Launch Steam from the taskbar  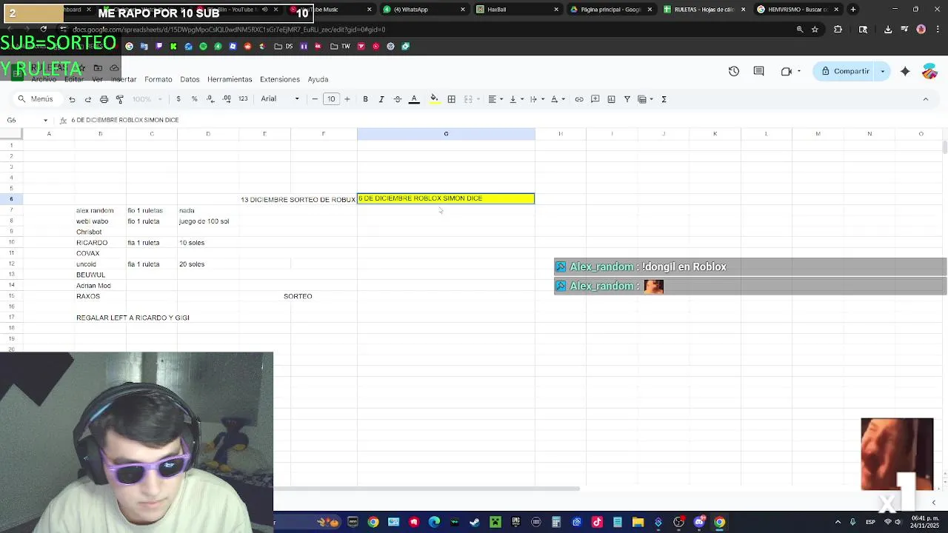tap(475, 523)
